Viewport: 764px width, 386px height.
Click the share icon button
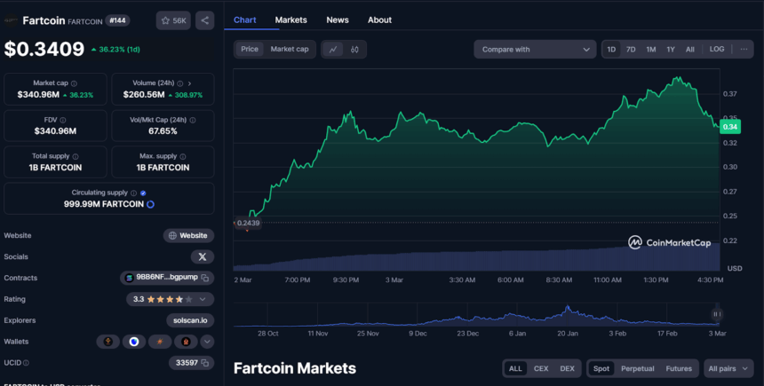[204, 20]
